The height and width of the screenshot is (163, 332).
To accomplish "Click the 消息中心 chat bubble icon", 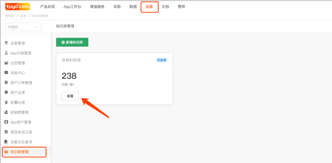I will pyautogui.click(x=6, y=73).
